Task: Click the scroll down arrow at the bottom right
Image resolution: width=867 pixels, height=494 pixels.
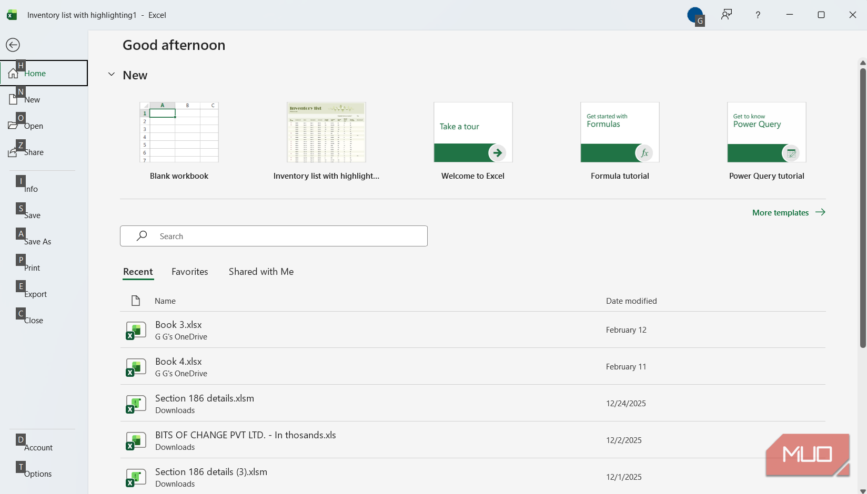Action: (x=863, y=491)
